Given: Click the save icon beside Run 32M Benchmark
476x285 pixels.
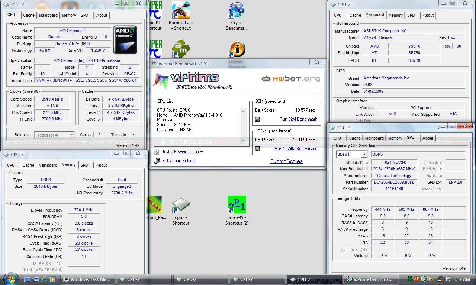Looking at the screenshot, I should point(258,119).
